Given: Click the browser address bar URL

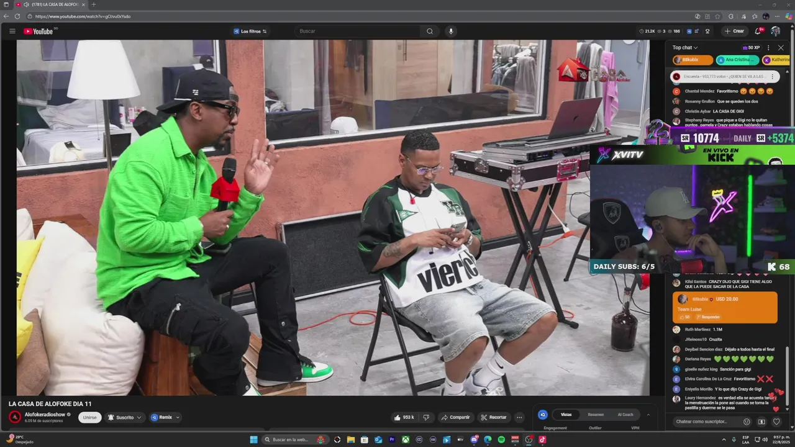Looking at the screenshot, I should tap(83, 16).
